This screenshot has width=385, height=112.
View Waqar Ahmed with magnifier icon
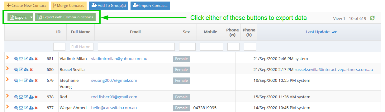click(x=16, y=108)
